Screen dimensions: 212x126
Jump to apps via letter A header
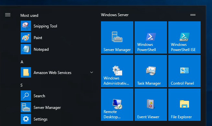pyautogui.click(x=22, y=62)
